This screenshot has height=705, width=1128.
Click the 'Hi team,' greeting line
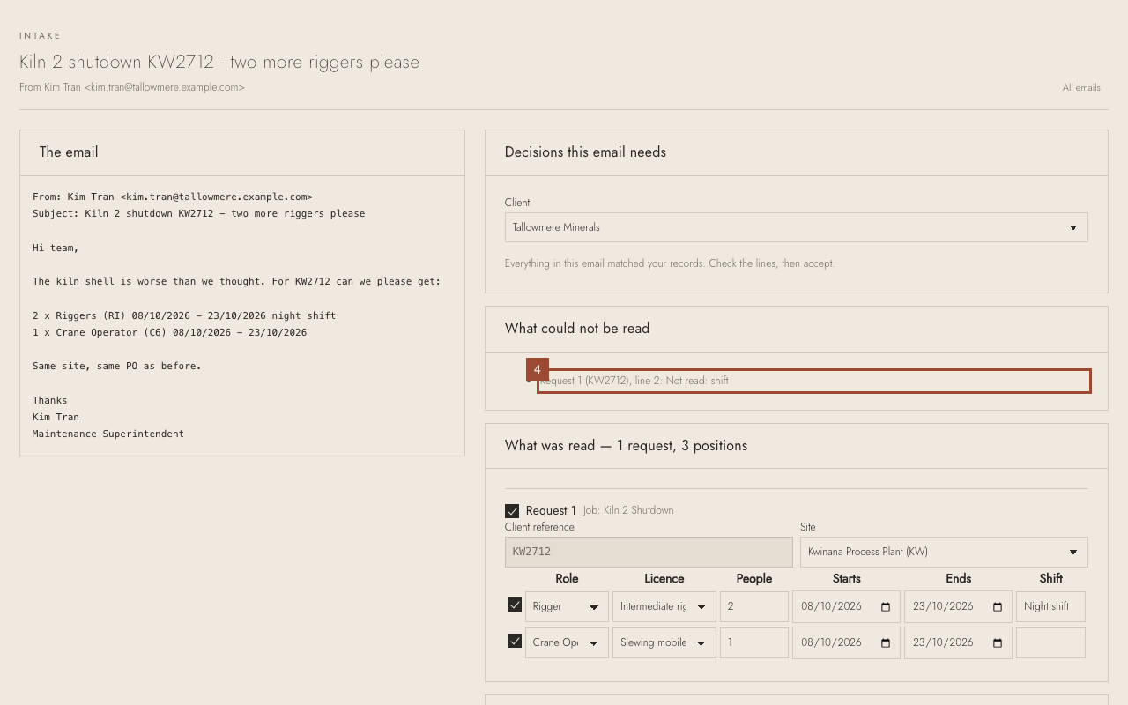(56, 248)
